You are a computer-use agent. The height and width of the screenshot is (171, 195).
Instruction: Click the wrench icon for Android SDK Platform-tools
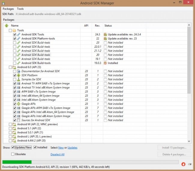[x=19, y=39]
